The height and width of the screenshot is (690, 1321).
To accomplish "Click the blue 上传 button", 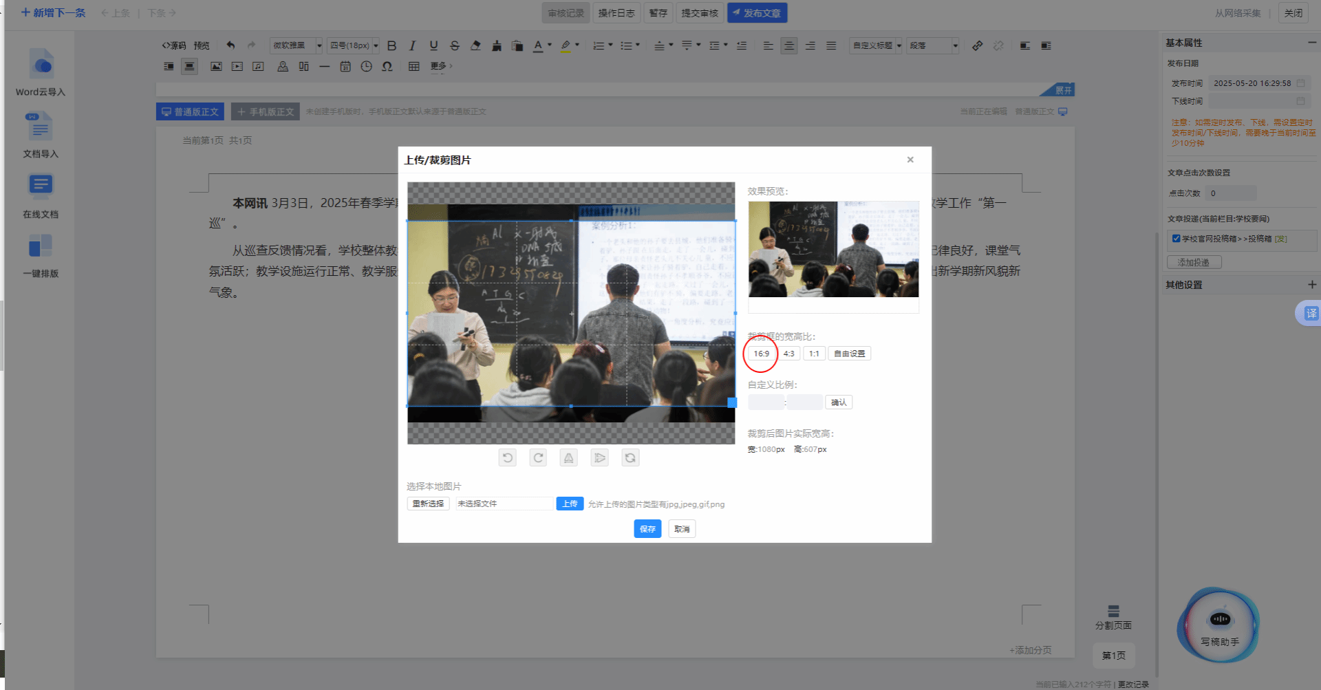I will (570, 504).
